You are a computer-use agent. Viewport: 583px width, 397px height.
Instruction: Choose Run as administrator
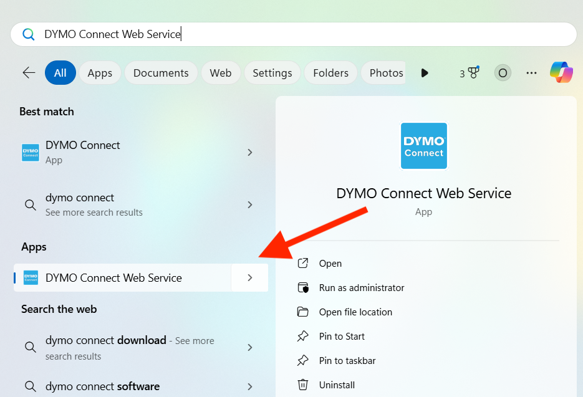(362, 288)
